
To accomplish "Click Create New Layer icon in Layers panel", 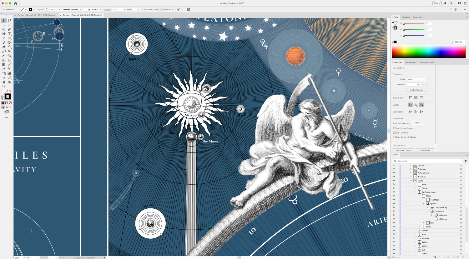I will point(458,257).
